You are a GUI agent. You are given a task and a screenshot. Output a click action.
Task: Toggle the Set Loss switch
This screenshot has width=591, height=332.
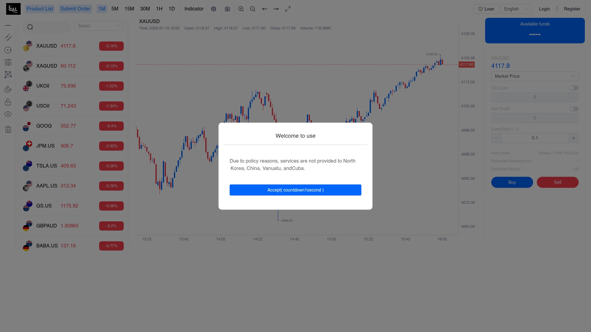[574, 88]
